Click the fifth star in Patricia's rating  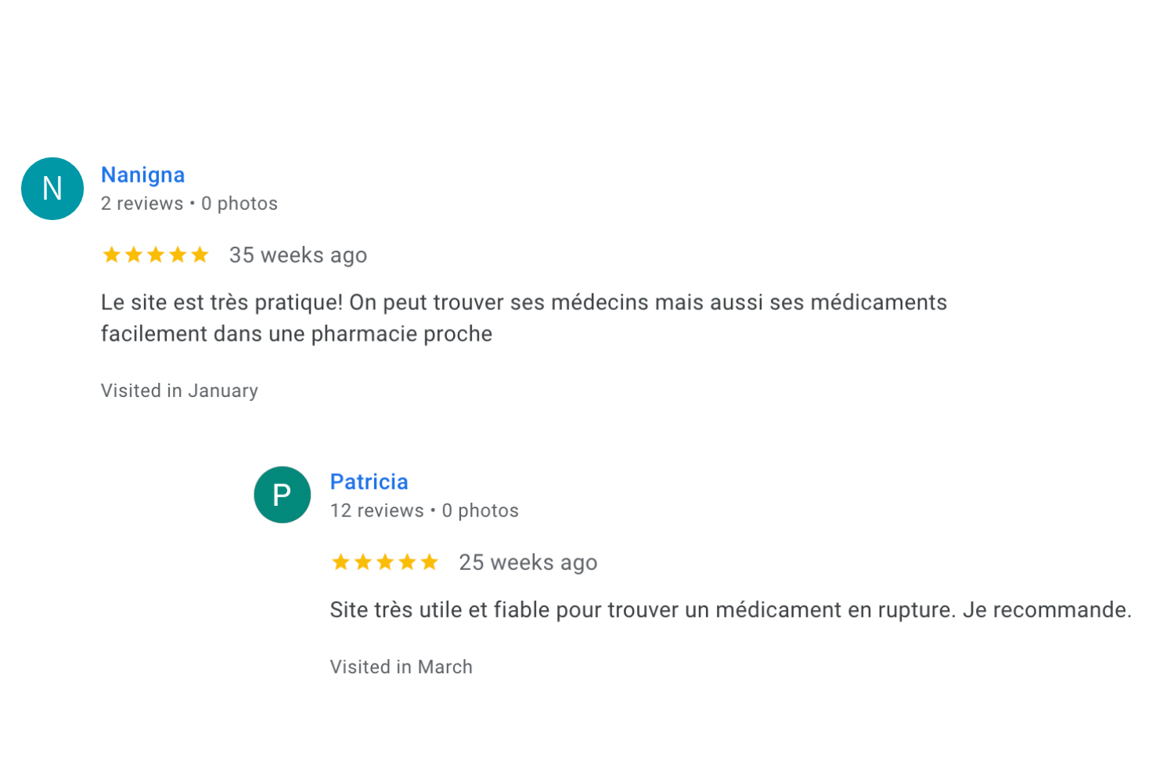coord(429,562)
